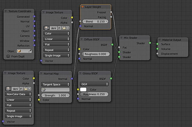Open the Tangent Space dropdown in Normal Map

tap(55, 84)
